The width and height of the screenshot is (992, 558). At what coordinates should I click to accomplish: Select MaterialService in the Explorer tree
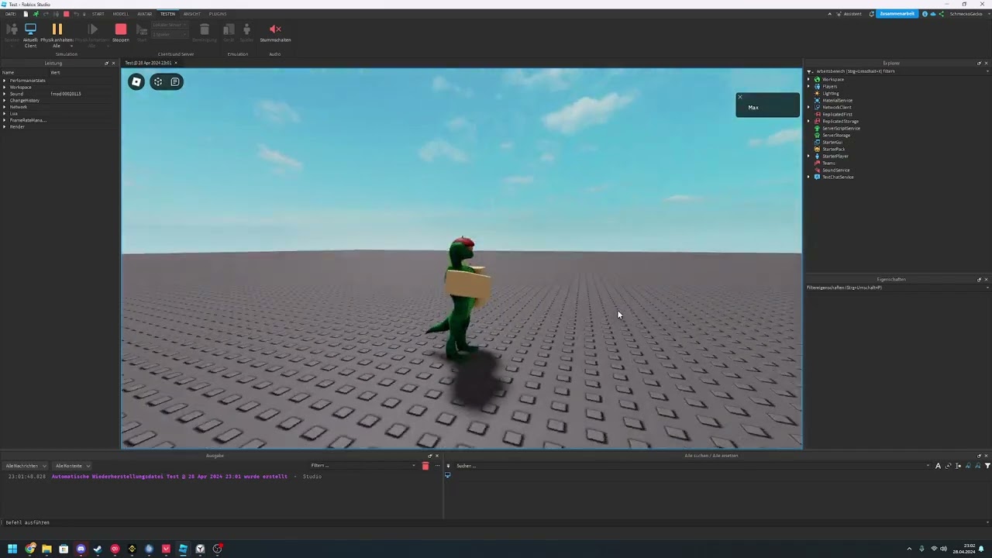click(837, 101)
